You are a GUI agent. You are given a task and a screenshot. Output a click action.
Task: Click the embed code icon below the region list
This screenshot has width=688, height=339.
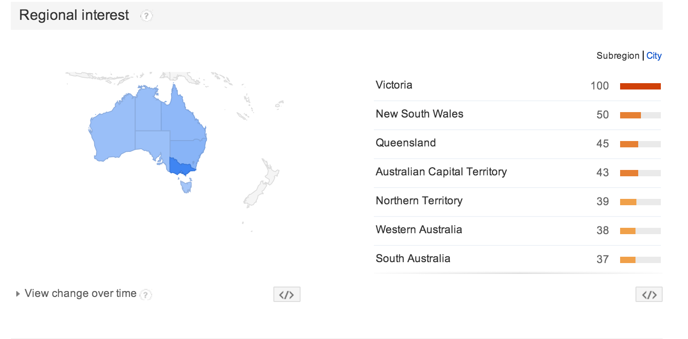tap(649, 294)
